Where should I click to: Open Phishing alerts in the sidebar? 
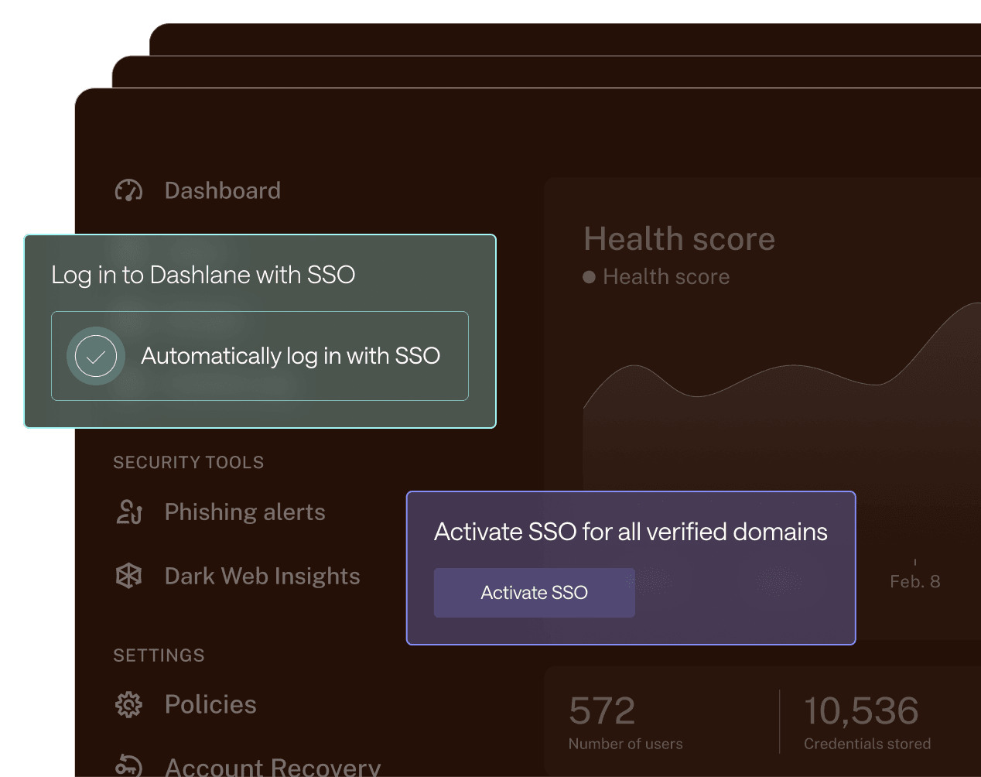coord(244,512)
